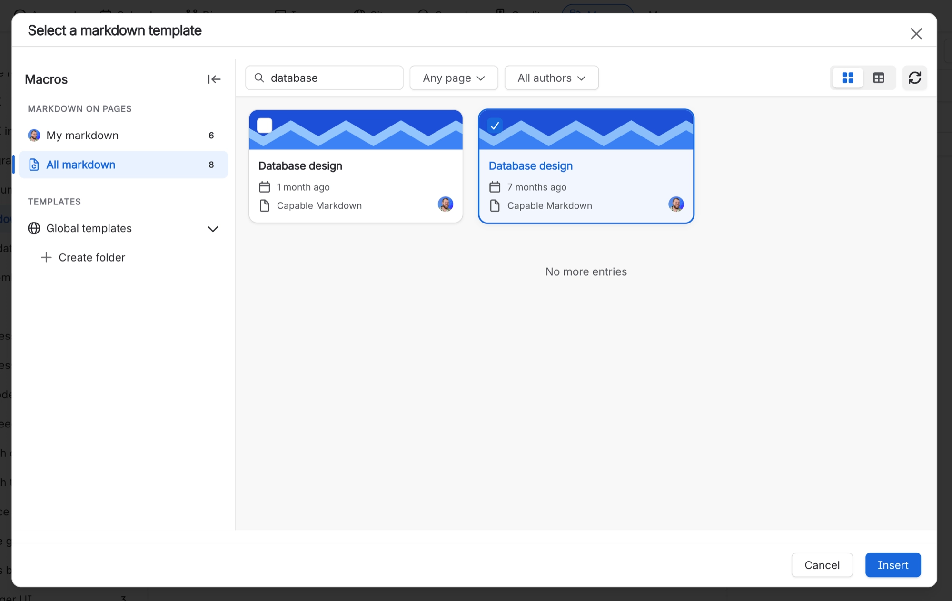Click the '7 months ago' date text
The width and height of the screenshot is (952, 601).
(537, 187)
